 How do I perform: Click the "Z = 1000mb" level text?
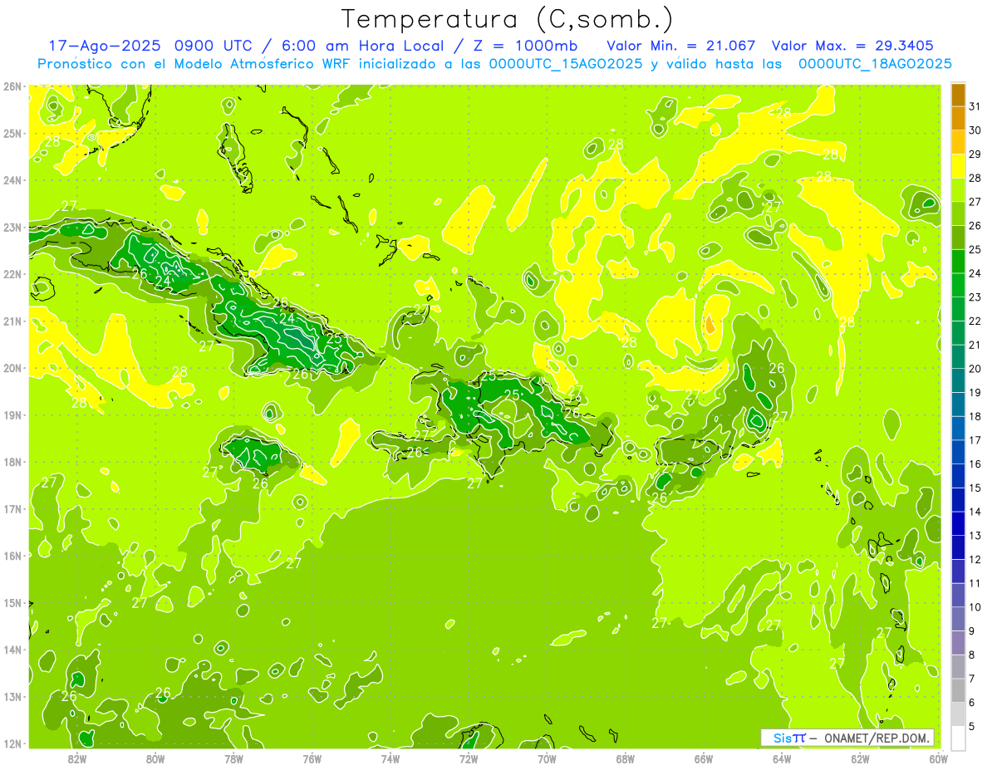[528, 46]
